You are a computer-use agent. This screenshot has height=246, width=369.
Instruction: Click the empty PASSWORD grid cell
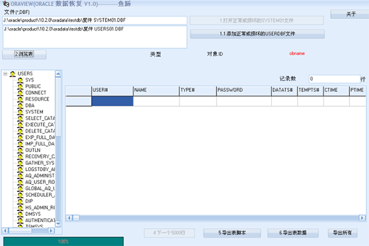(244, 101)
